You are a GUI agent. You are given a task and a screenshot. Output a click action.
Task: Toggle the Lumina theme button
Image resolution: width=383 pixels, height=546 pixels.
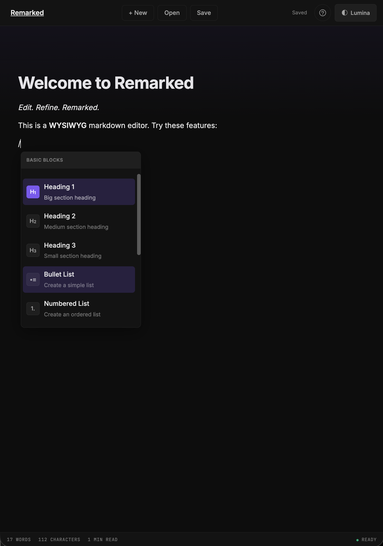[356, 13]
